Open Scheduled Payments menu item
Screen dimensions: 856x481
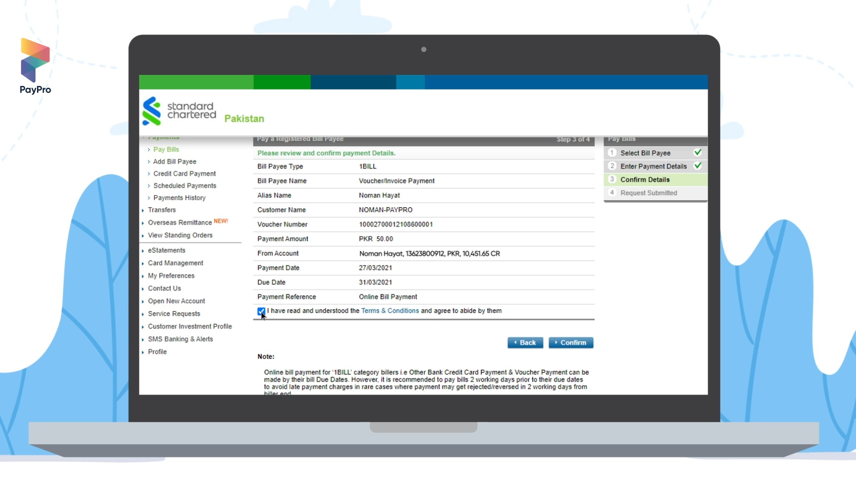point(185,186)
